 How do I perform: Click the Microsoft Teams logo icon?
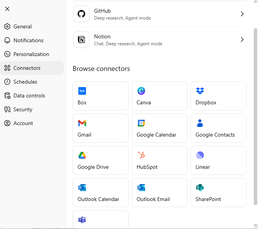(82, 220)
